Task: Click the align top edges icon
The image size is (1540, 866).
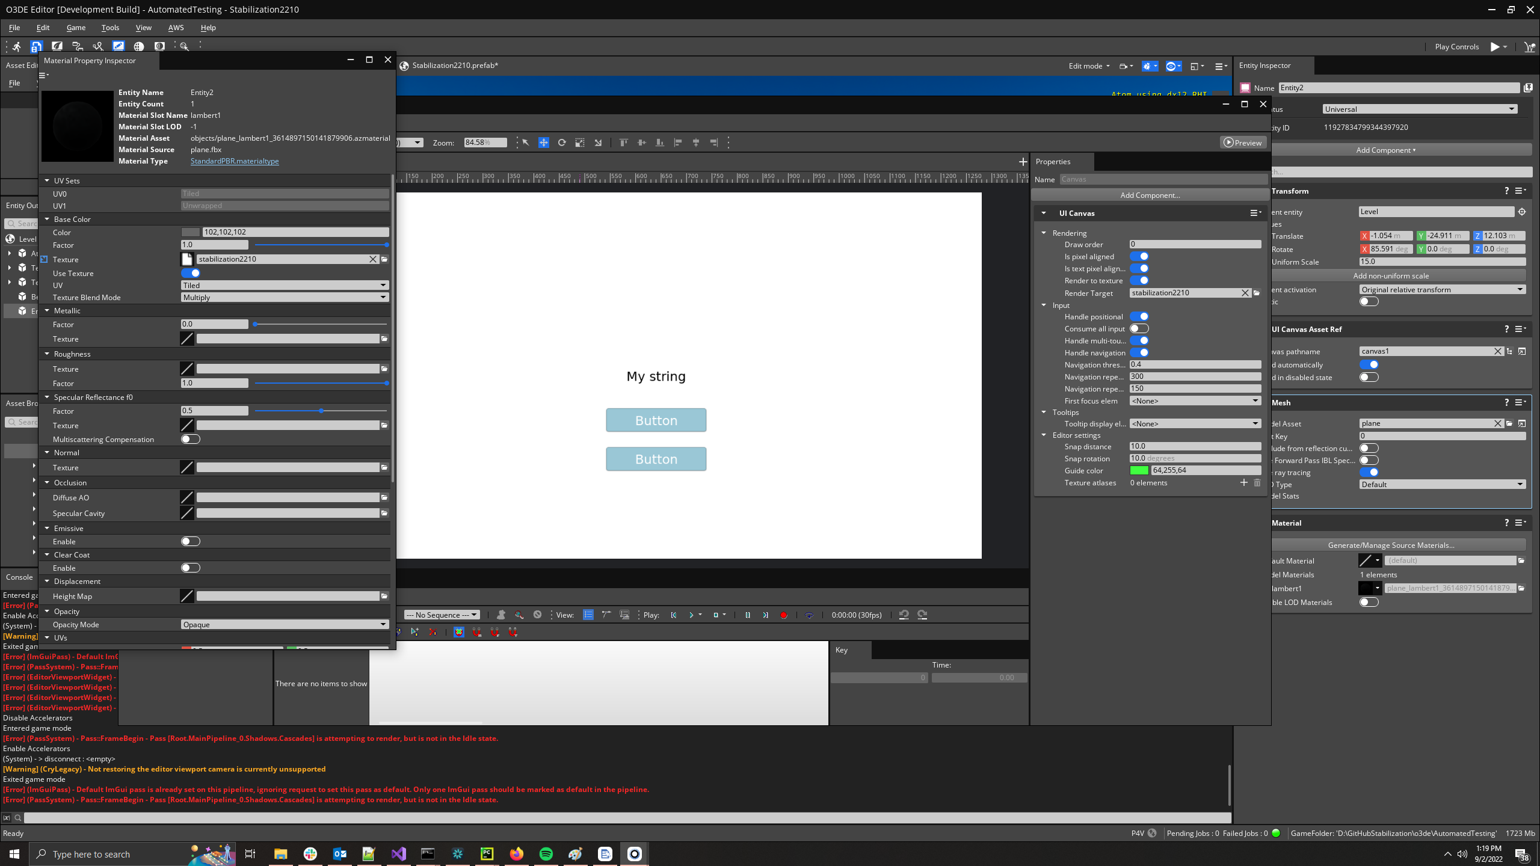Action: (x=623, y=143)
